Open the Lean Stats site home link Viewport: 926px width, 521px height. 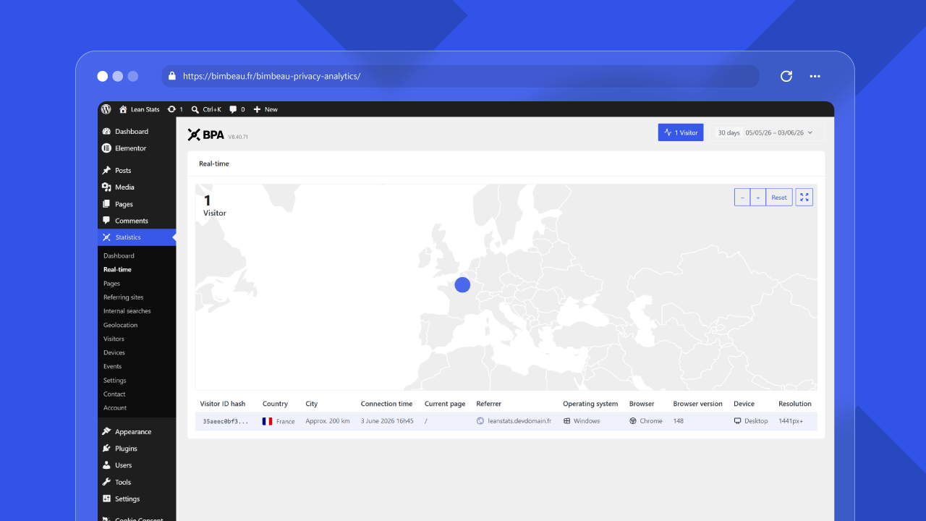(x=139, y=109)
